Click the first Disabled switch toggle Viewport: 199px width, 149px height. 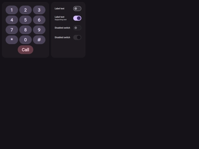(x=77, y=28)
